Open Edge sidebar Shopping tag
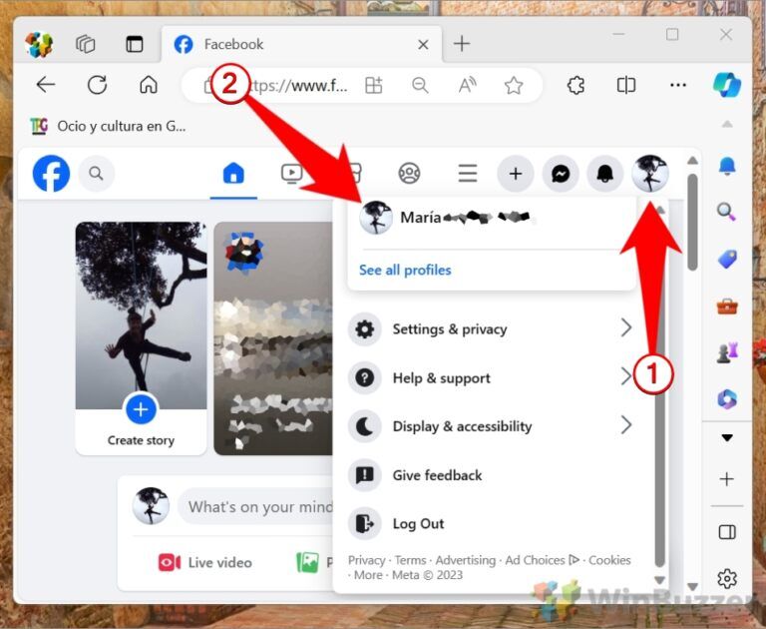766x629 pixels. click(x=727, y=260)
